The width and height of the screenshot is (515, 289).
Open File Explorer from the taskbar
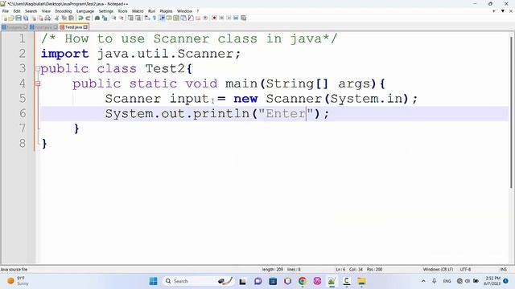pyautogui.click(x=361, y=281)
